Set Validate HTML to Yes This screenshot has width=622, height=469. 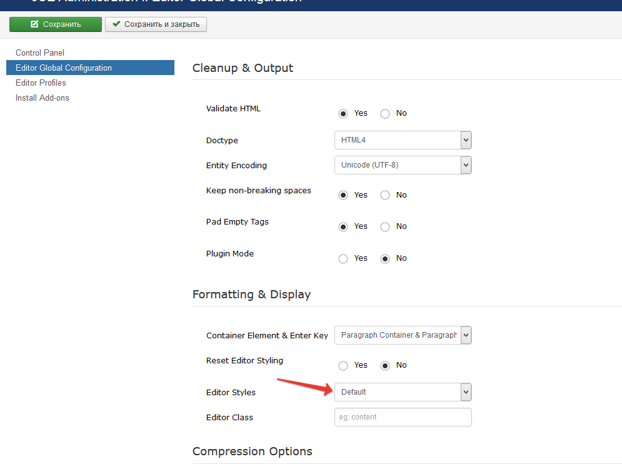[x=343, y=114]
